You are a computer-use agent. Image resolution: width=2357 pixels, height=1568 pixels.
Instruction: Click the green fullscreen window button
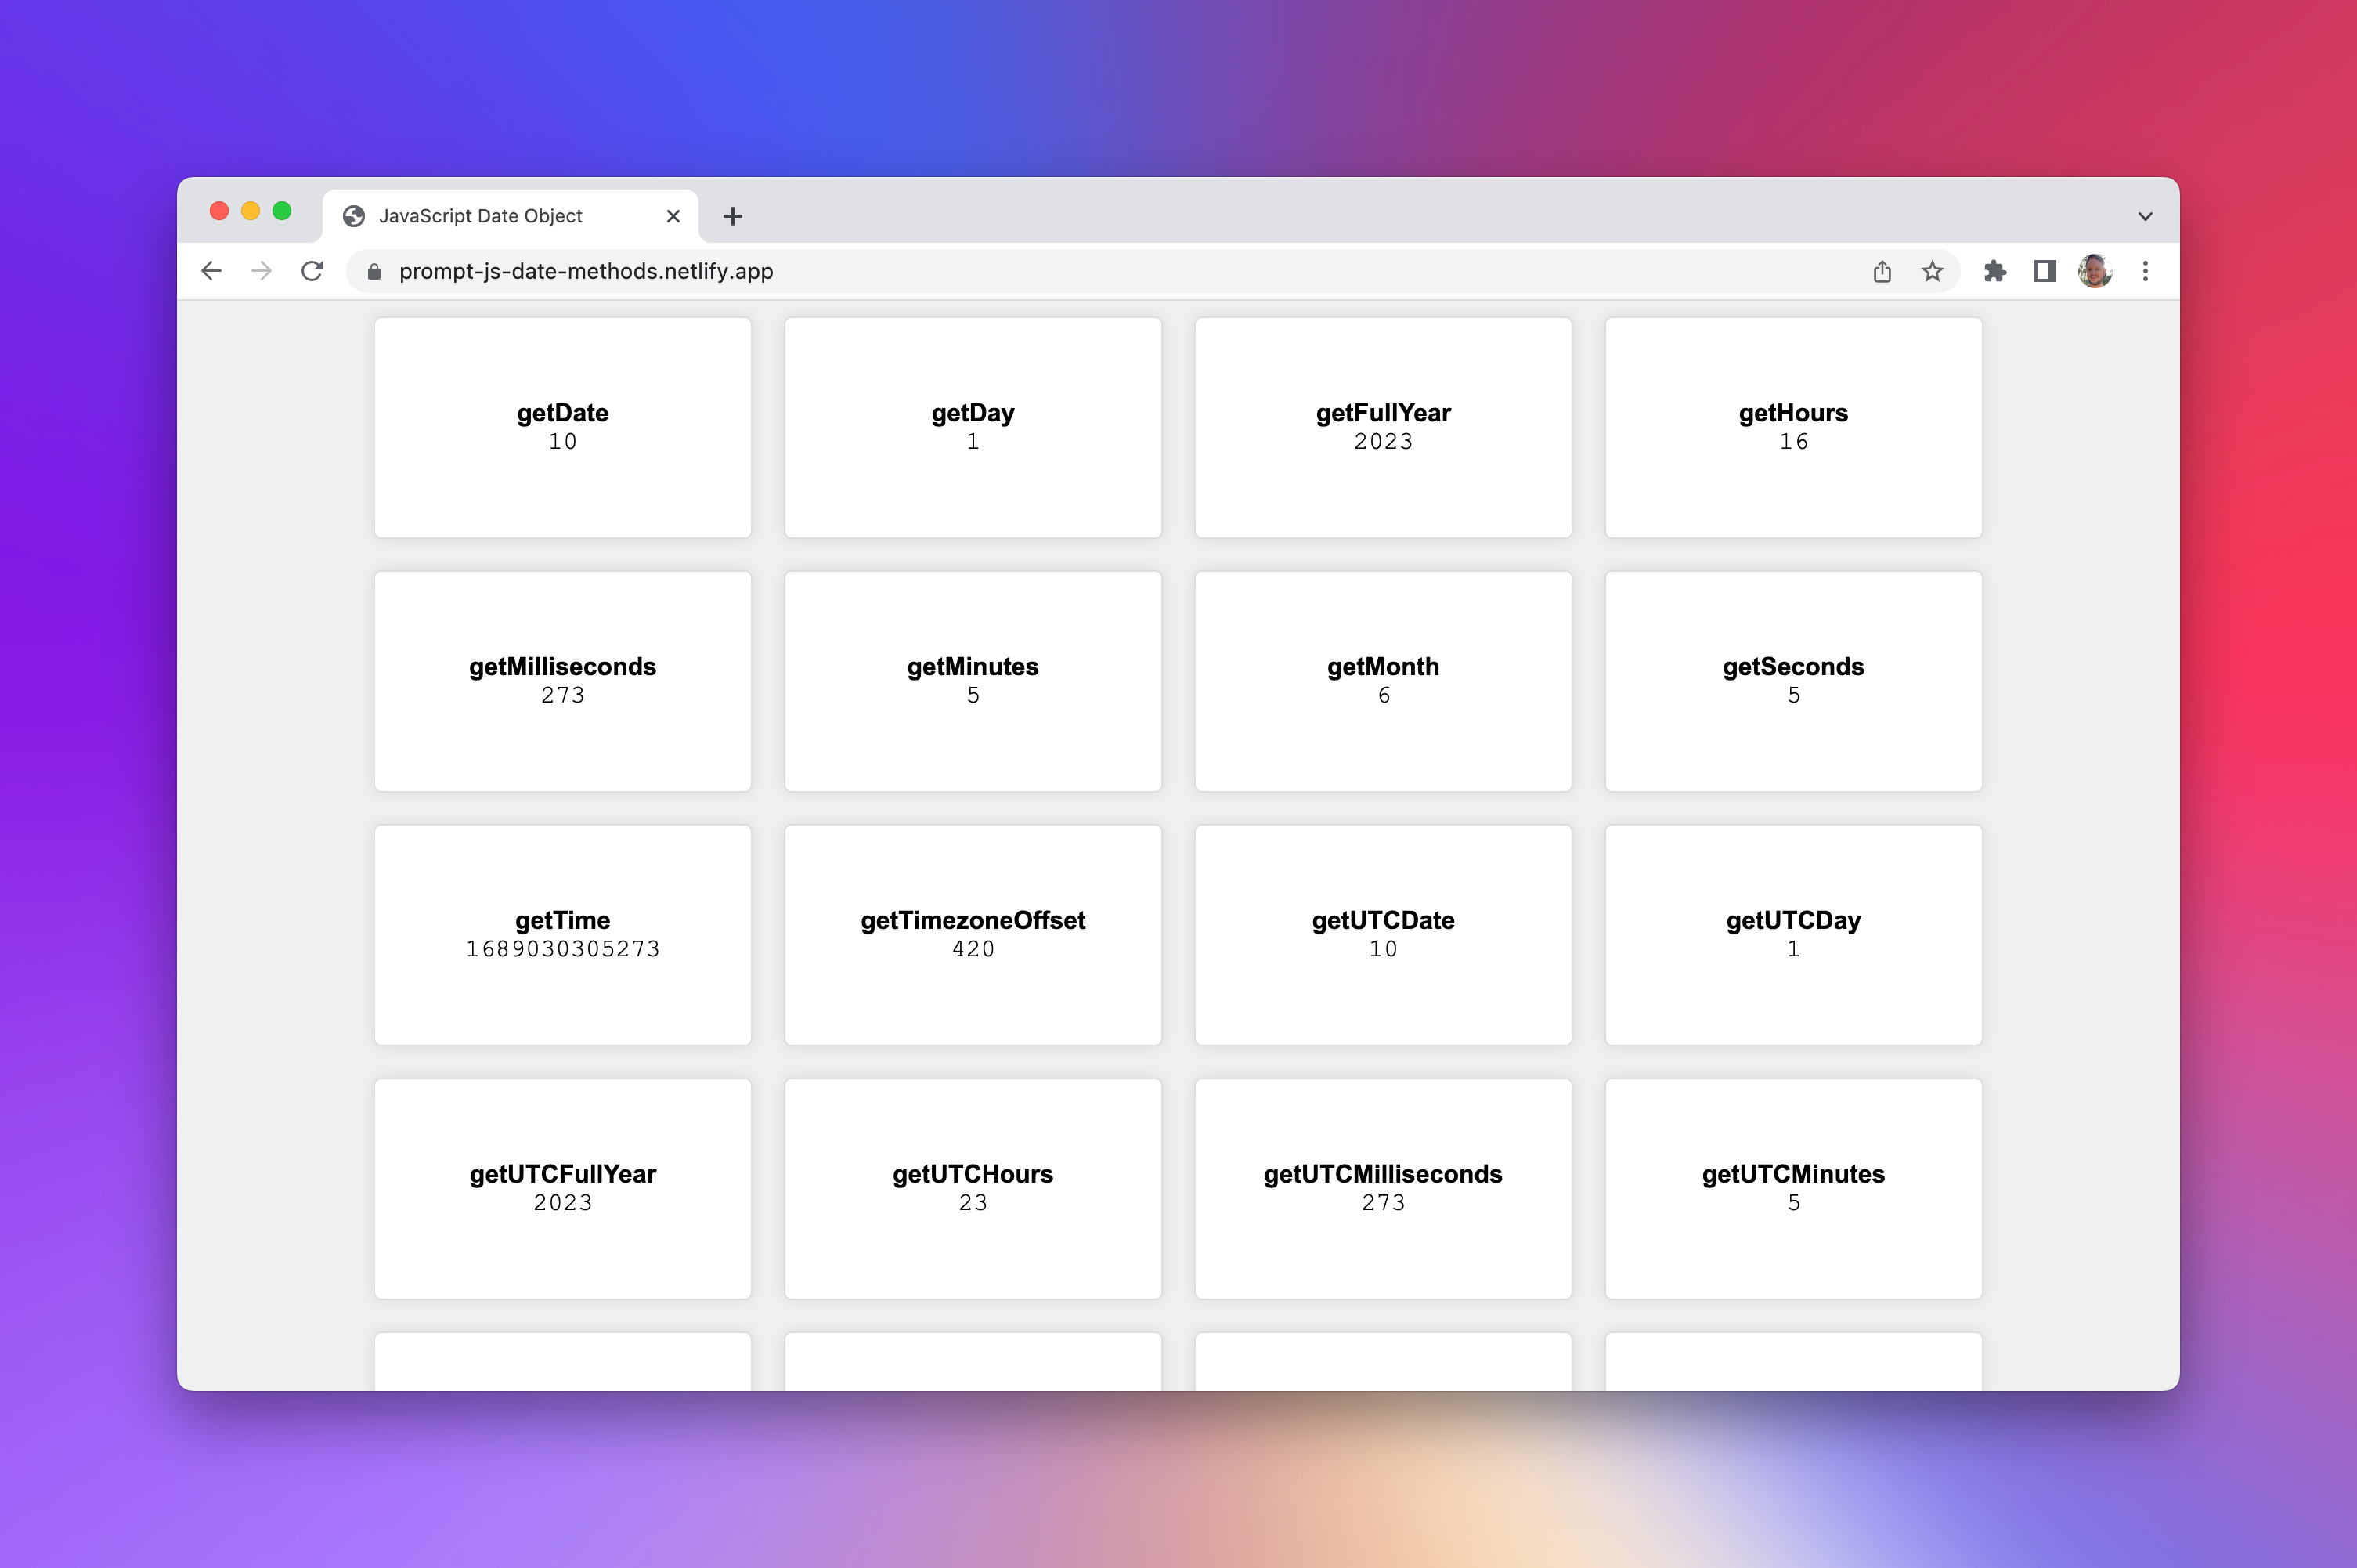coord(282,210)
